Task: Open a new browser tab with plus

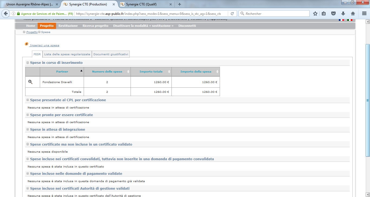Action: 179,4
